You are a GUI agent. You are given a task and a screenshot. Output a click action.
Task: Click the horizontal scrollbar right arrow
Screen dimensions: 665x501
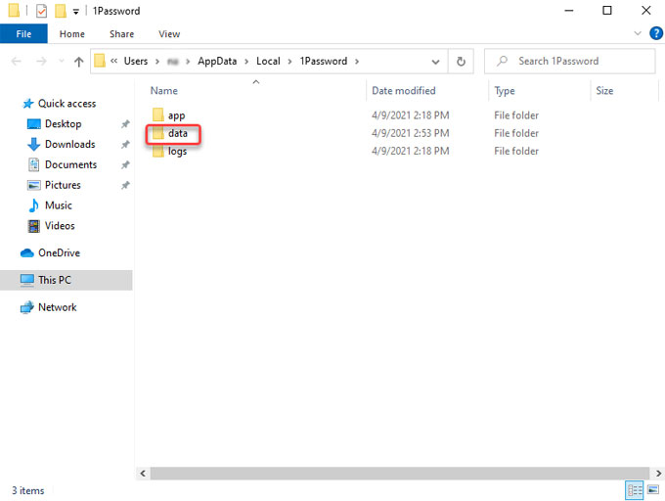tap(658, 473)
